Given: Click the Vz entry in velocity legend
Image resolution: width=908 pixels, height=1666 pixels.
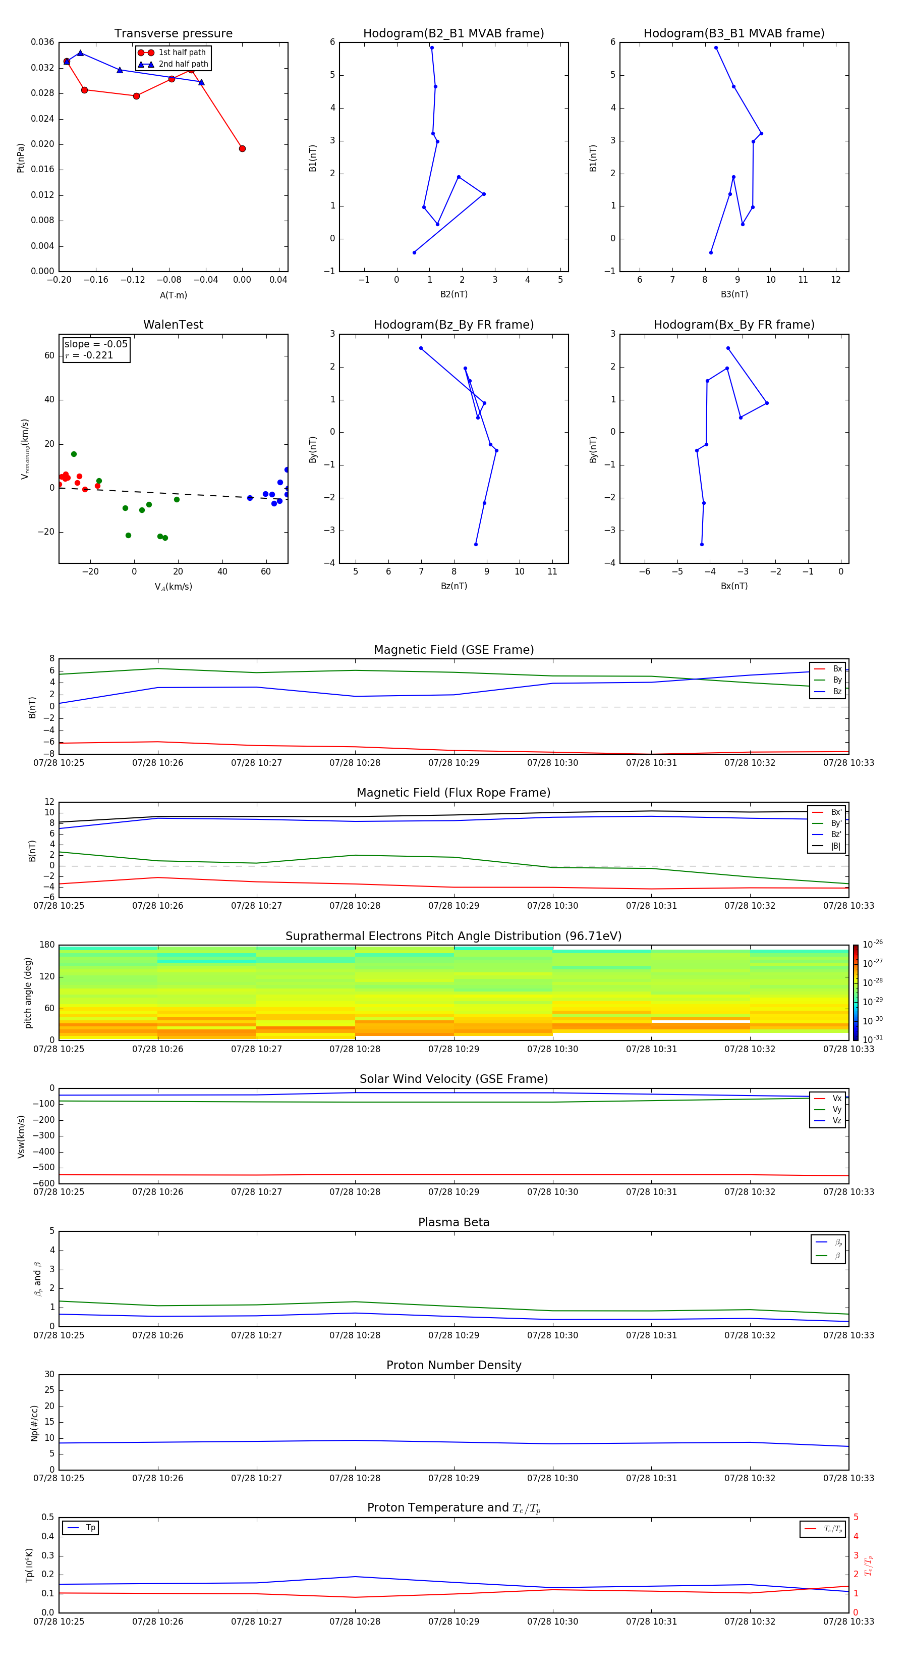Looking at the screenshot, I should (828, 1121).
